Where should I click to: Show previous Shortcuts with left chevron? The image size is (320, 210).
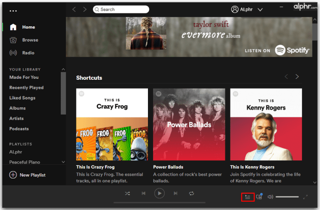click(x=286, y=76)
